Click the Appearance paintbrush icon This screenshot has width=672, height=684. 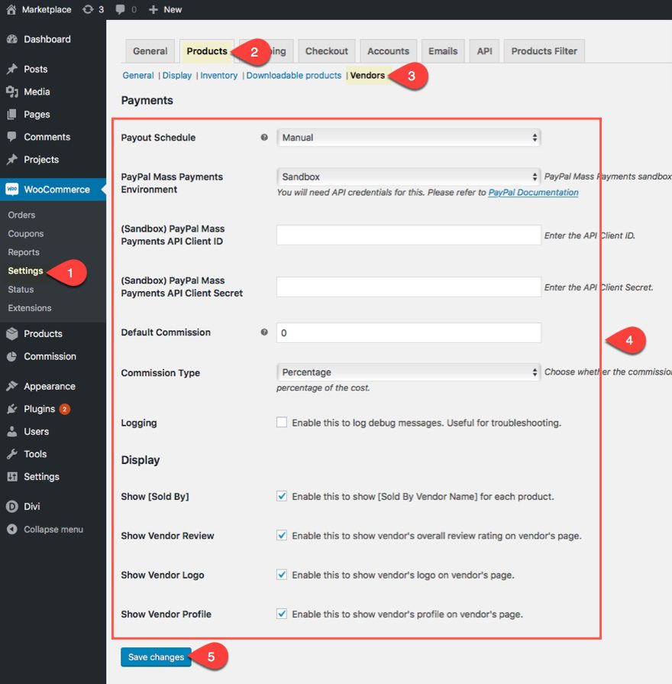pyautogui.click(x=12, y=387)
